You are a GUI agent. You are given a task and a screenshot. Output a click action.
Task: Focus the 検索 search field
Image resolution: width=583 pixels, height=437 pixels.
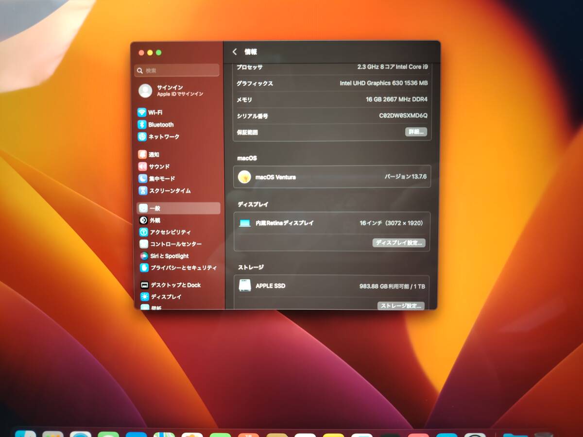(177, 70)
